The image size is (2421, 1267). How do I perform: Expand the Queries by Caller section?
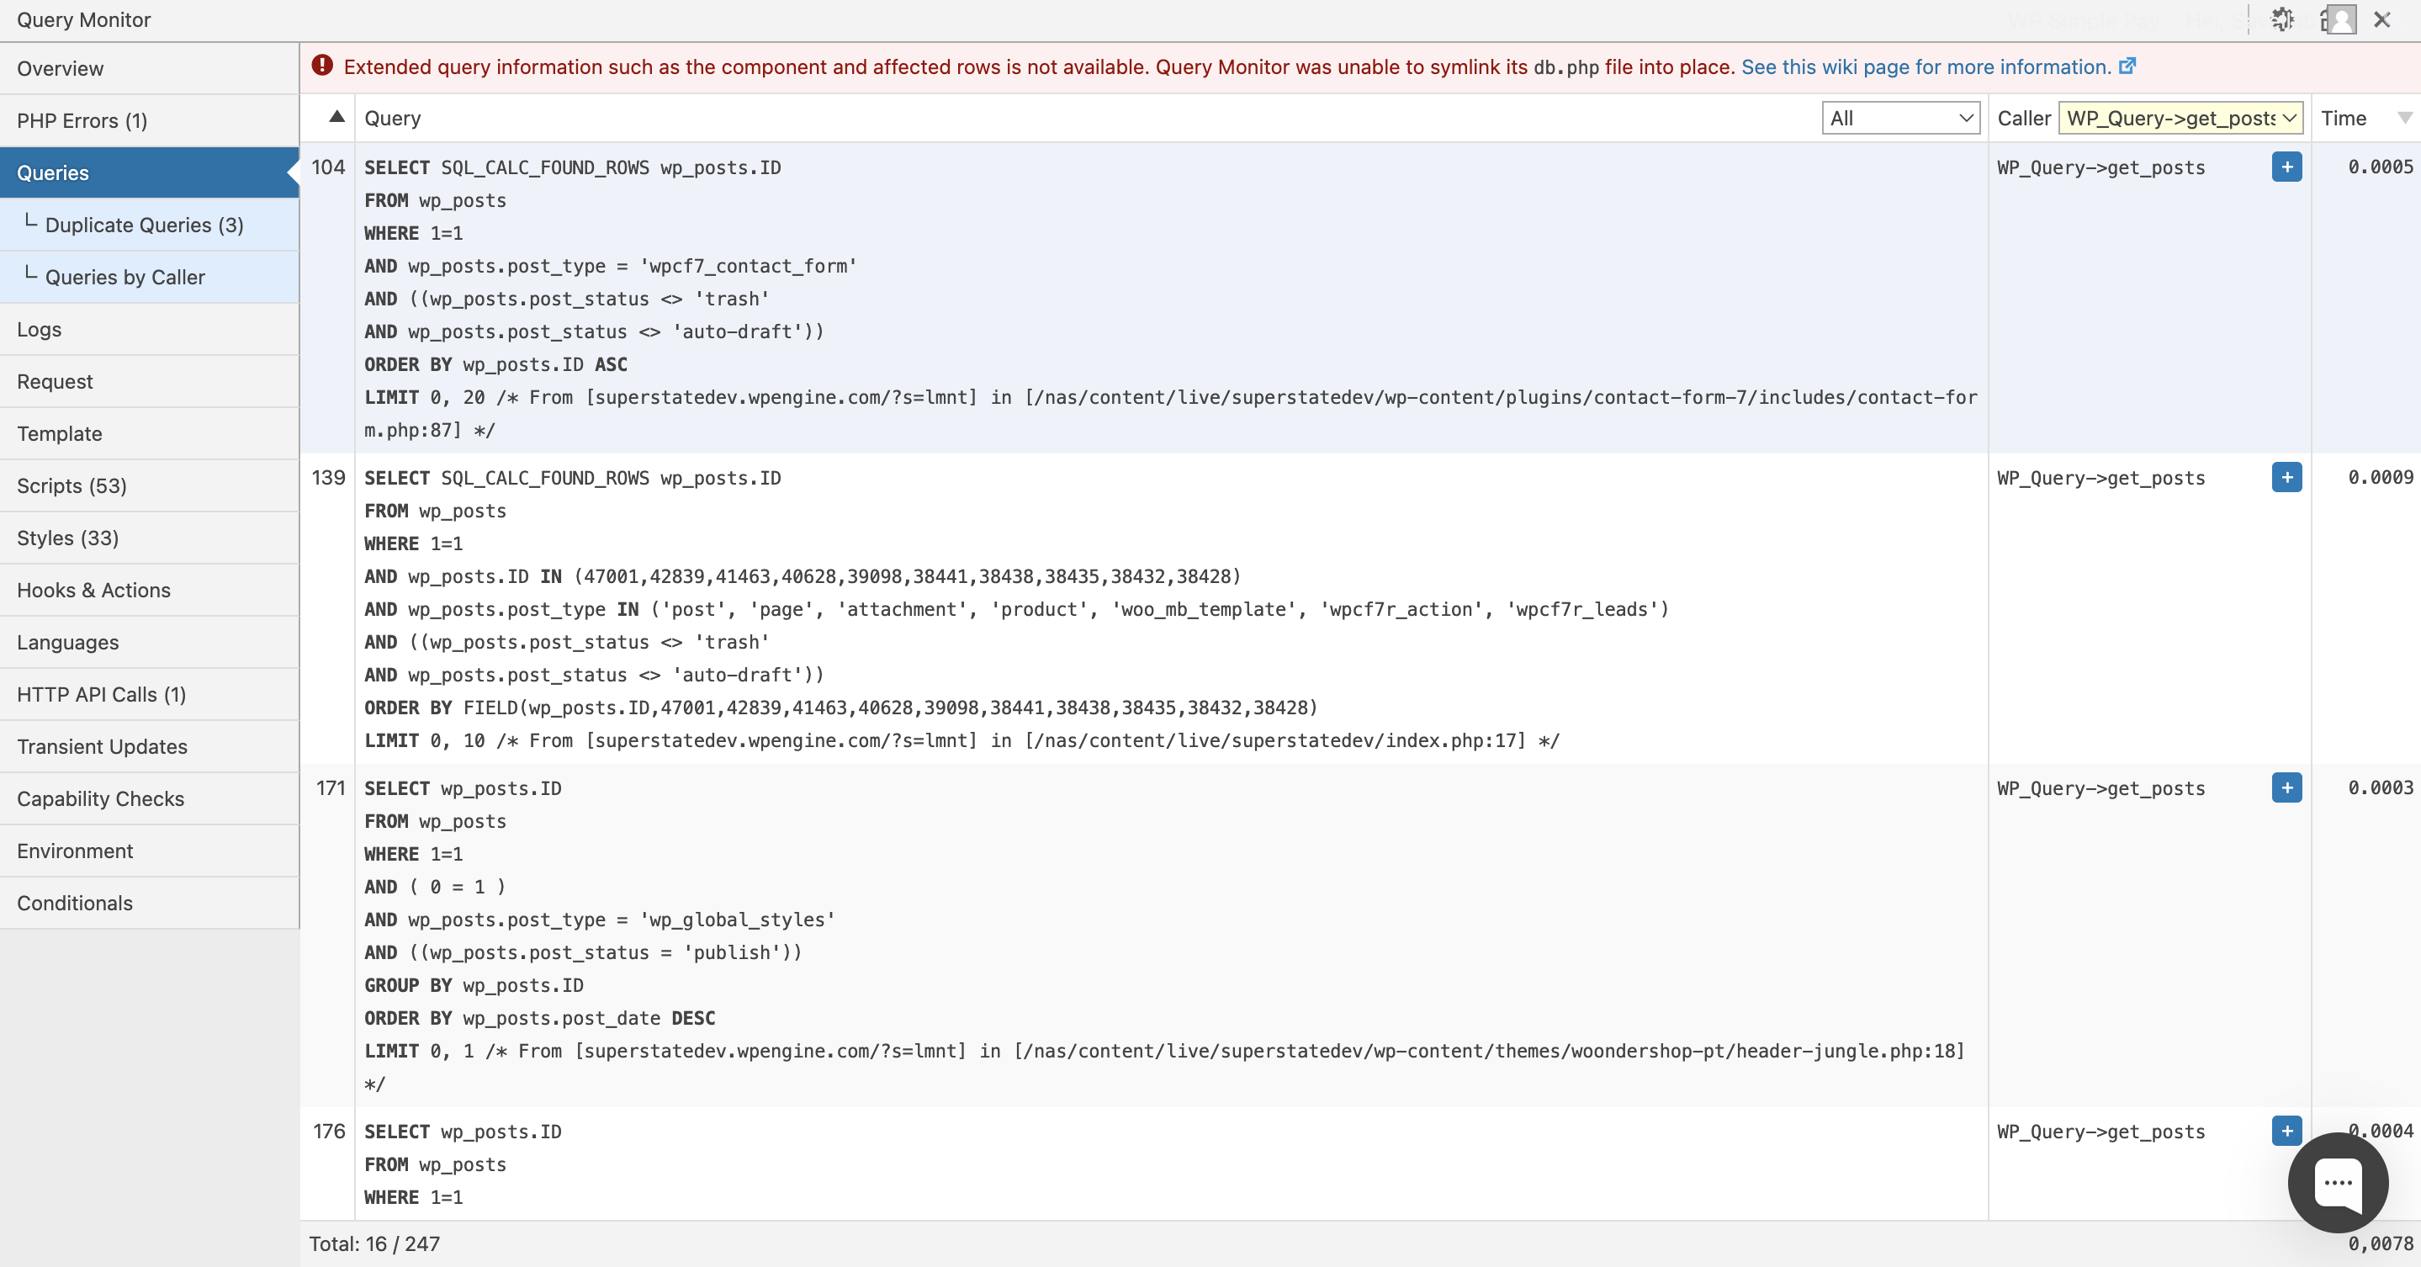click(126, 277)
